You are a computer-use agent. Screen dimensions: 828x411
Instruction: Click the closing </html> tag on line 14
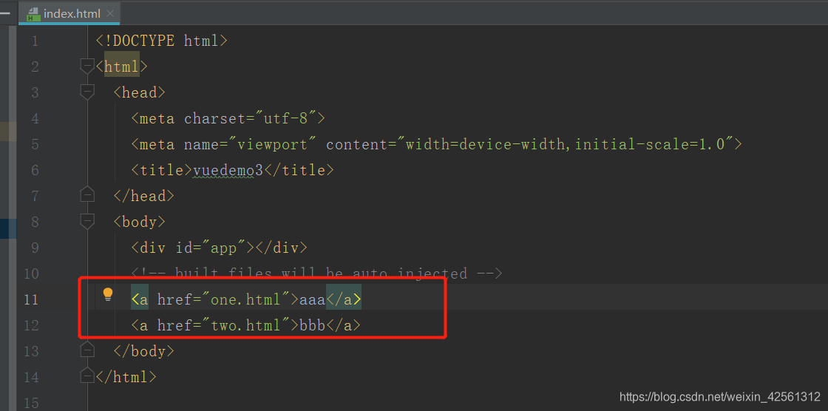point(126,377)
